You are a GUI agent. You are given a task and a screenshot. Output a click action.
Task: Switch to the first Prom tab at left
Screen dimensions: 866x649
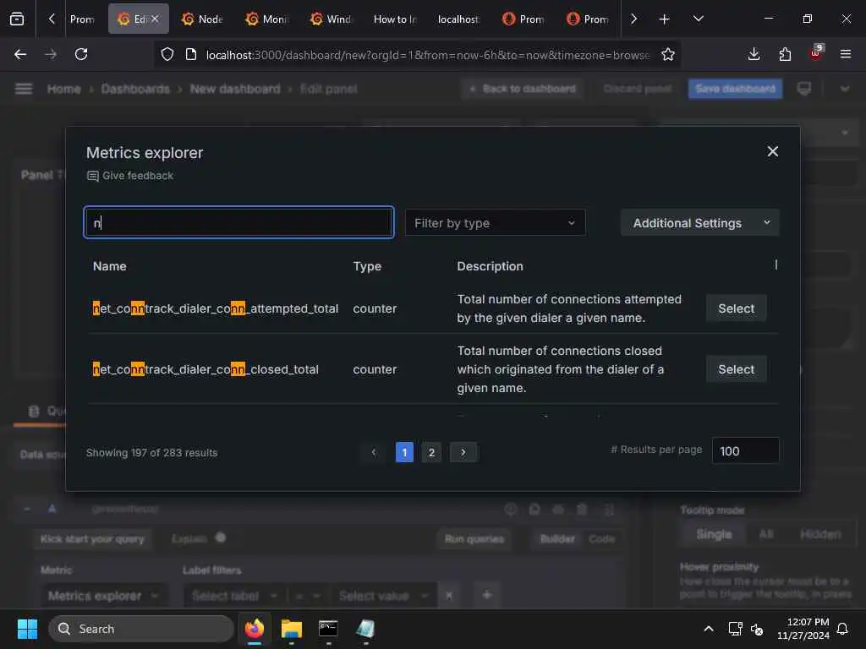pyautogui.click(x=82, y=19)
